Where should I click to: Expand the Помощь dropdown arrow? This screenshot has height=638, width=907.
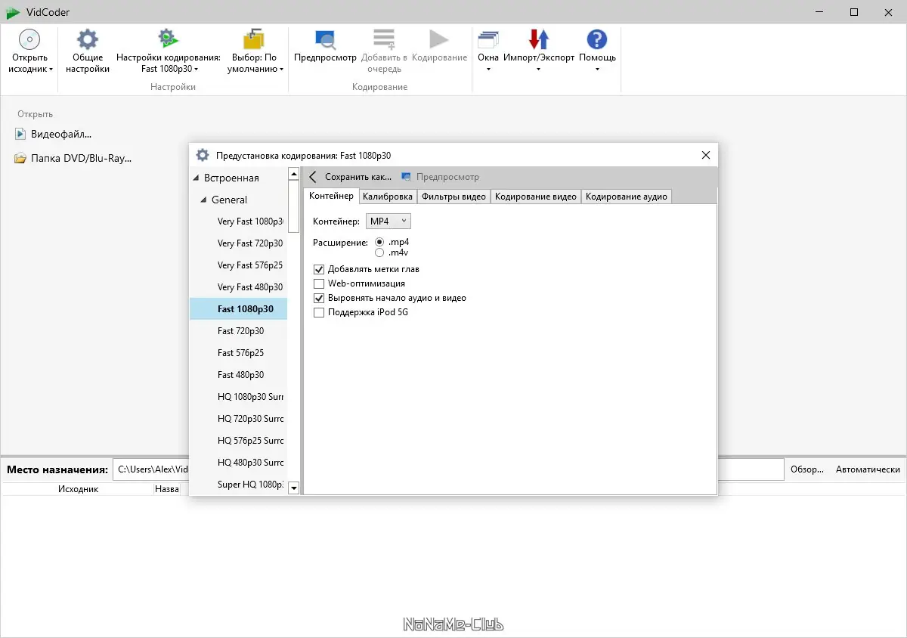[x=597, y=70]
